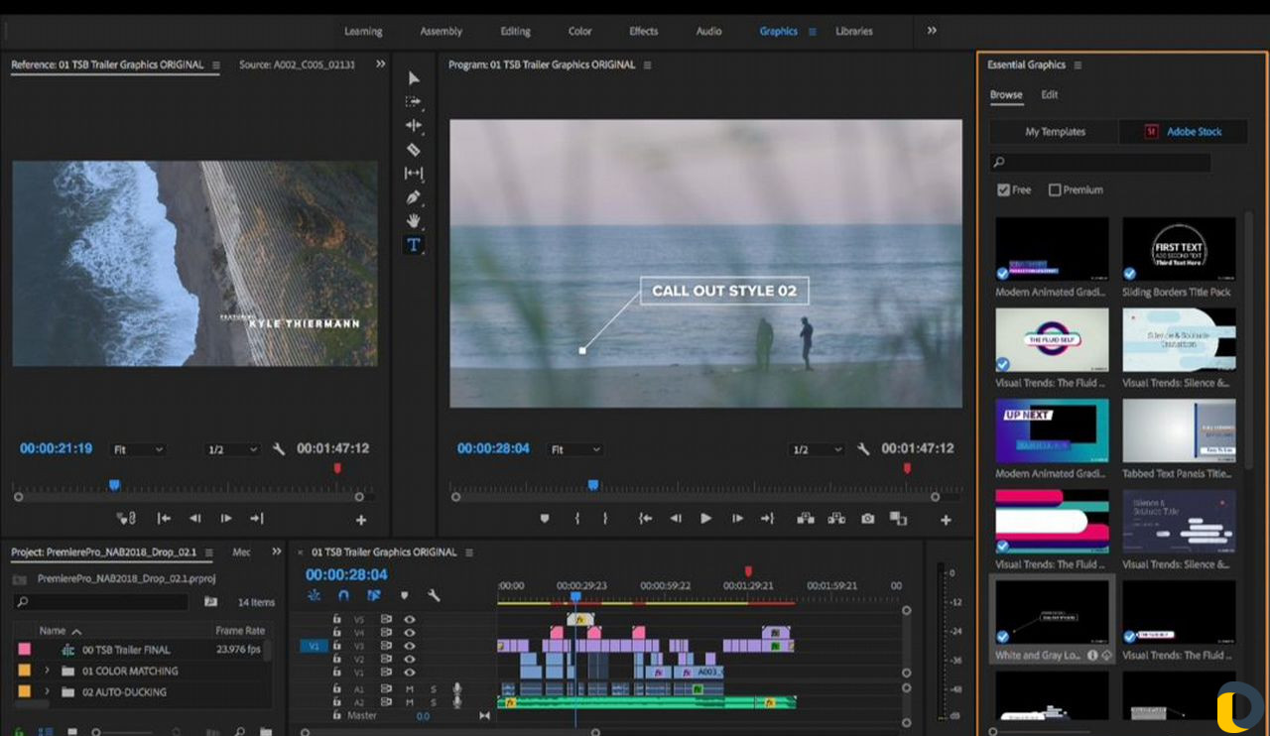Open Reference monitor wrench settings

click(x=279, y=449)
